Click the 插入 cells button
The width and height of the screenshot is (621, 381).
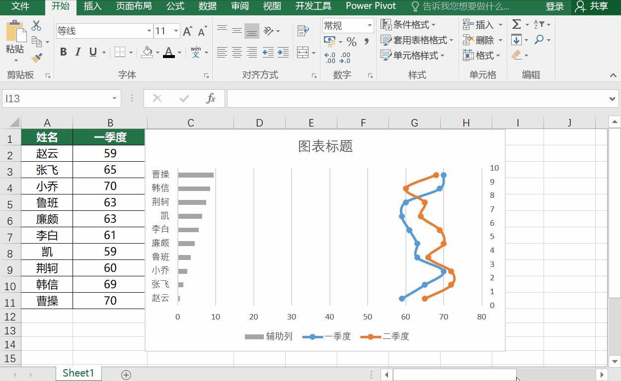[483, 24]
